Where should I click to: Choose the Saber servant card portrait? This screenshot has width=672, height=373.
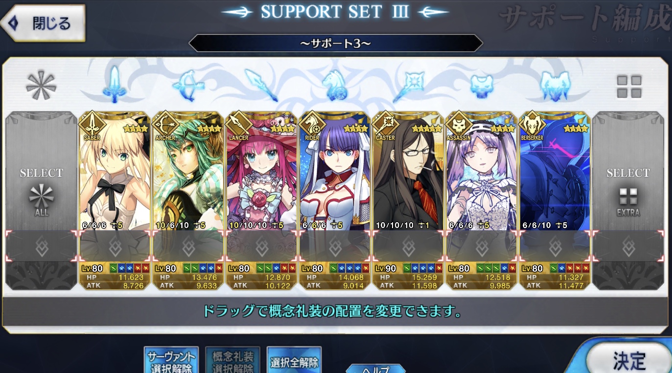(115, 171)
